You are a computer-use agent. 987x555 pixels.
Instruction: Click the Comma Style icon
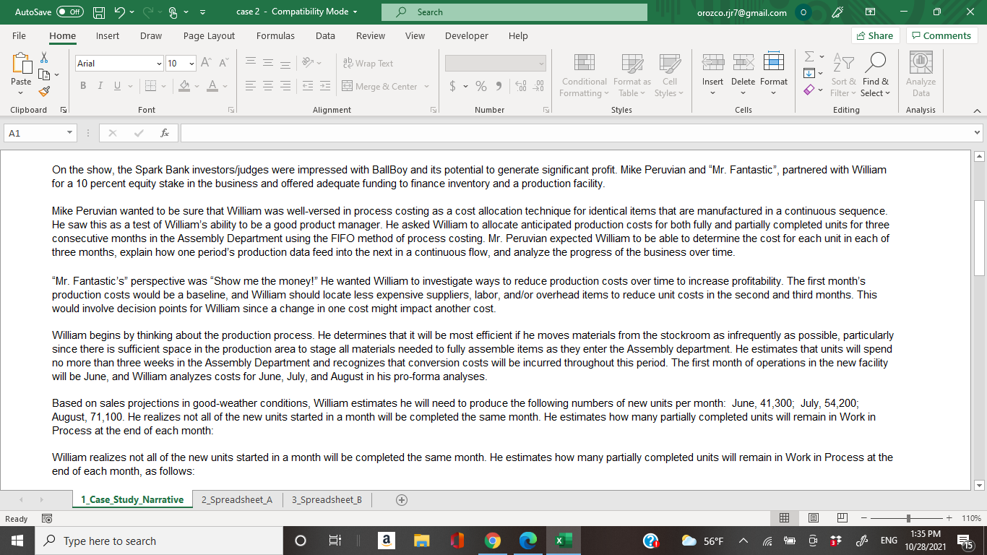pos(500,86)
